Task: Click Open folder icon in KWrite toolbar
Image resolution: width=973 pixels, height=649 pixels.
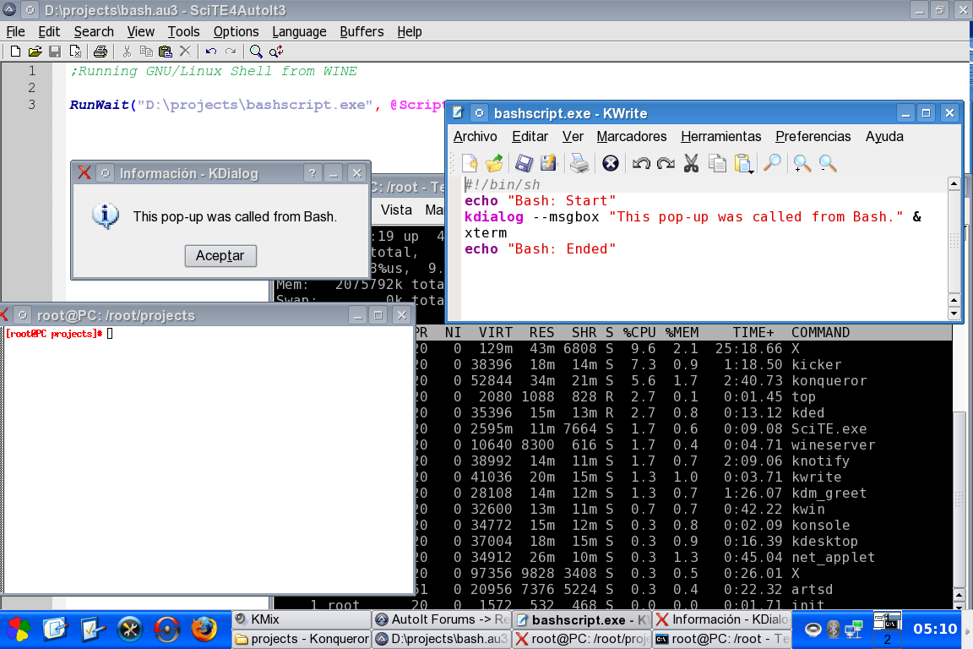Action: click(x=495, y=163)
